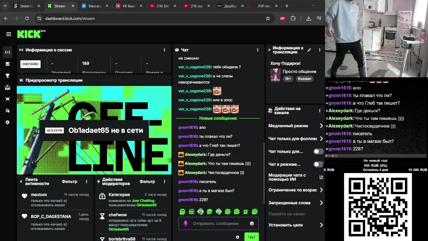
Task: Reload the page in browser toolbar
Action: [27, 18]
